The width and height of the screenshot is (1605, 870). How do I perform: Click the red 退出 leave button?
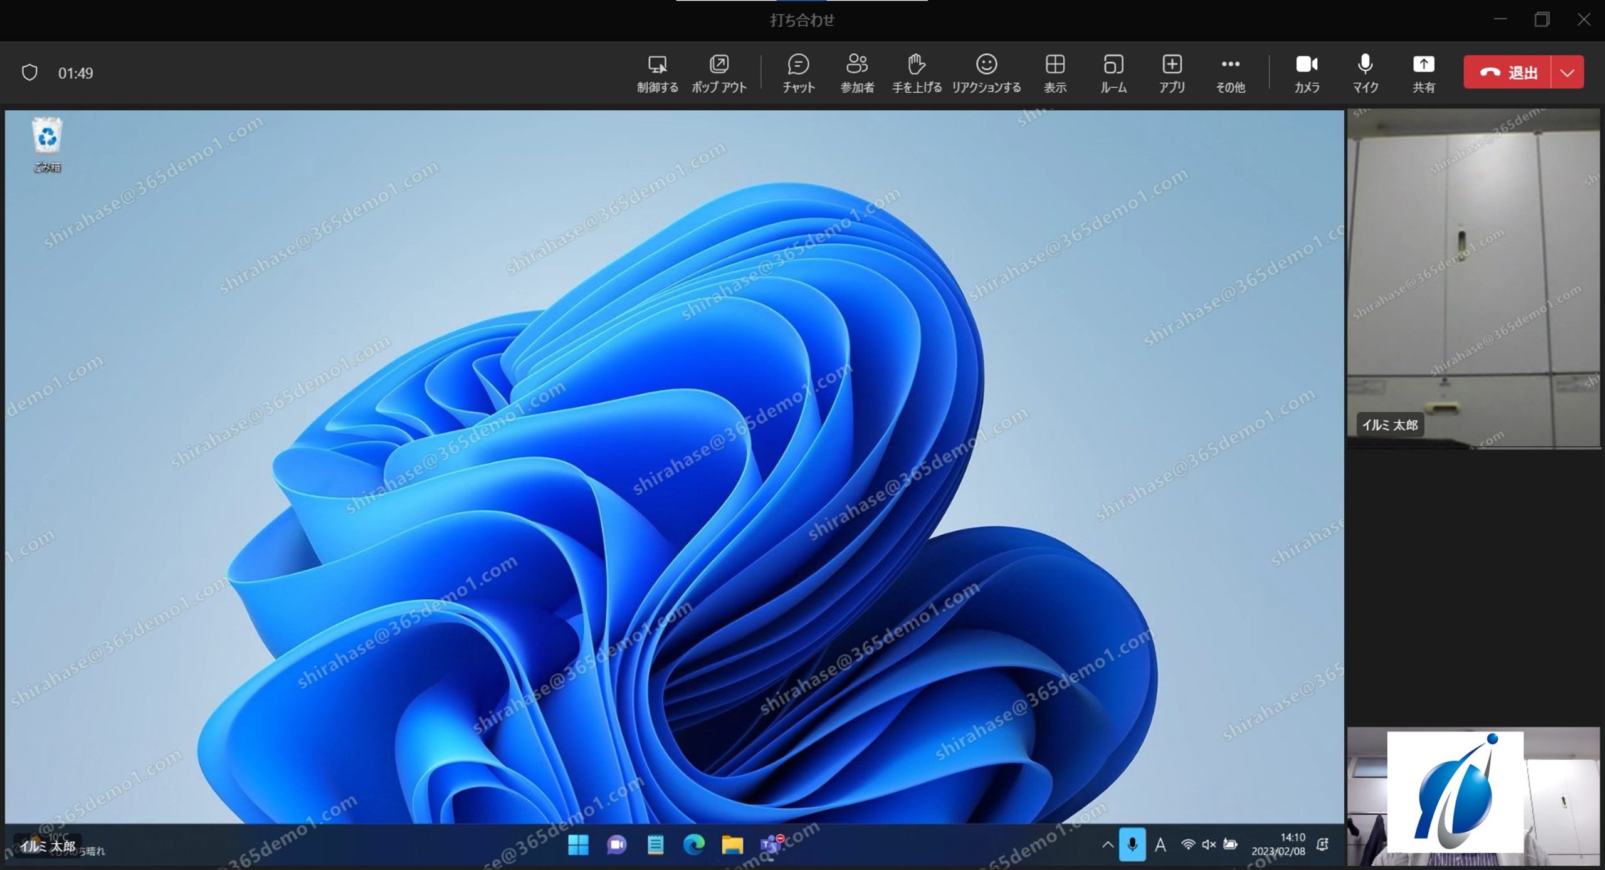pos(1507,72)
